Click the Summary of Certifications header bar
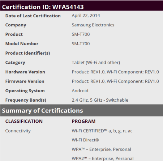163x161 pixels. click(81, 110)
